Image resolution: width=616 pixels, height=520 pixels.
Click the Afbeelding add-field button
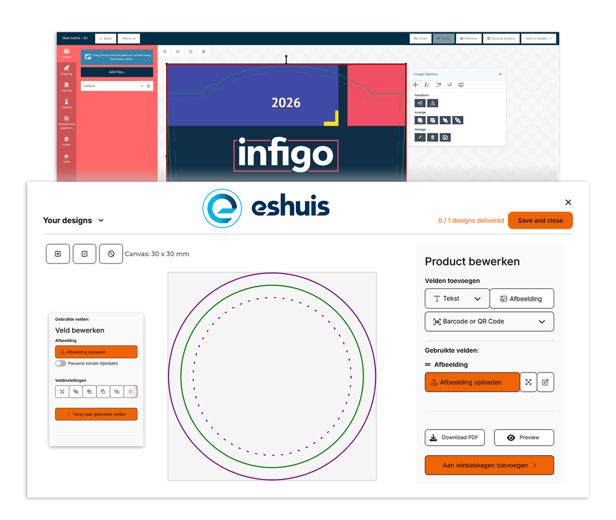click(522, 298)
